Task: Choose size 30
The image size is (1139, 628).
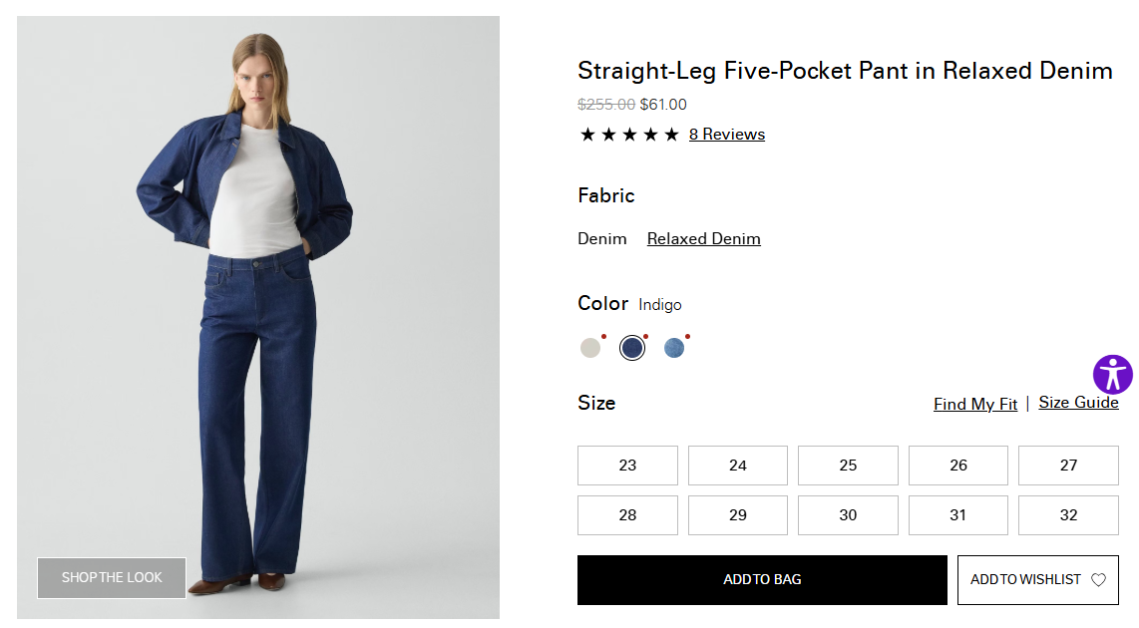Action: (848, 515)
